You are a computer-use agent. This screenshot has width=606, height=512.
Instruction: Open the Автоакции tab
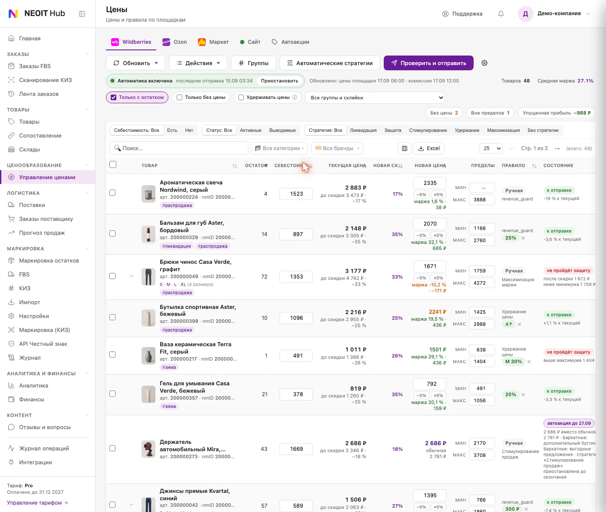[x=290, y=42]
